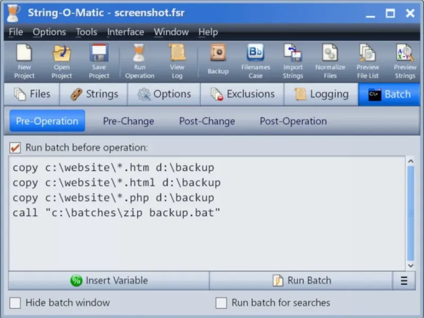Click the batch editor scroll up arrow

pos(411,161)
